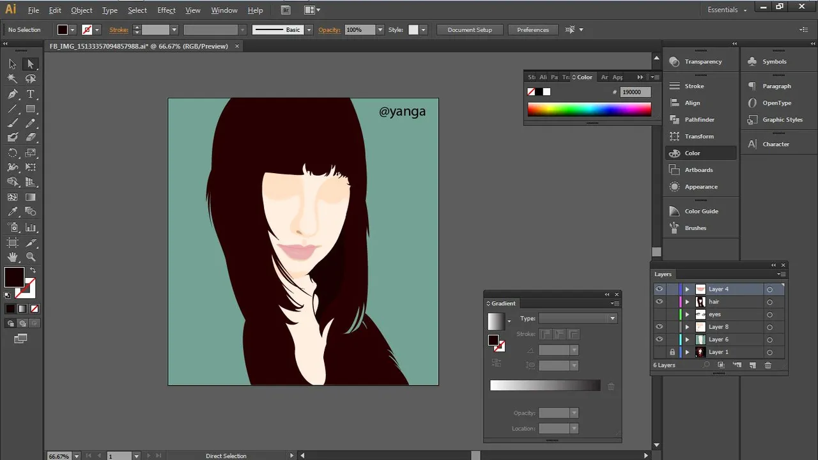Show the hidden Layer 1
The width and height of the screenshot is (818, 460).
point(660,352)
